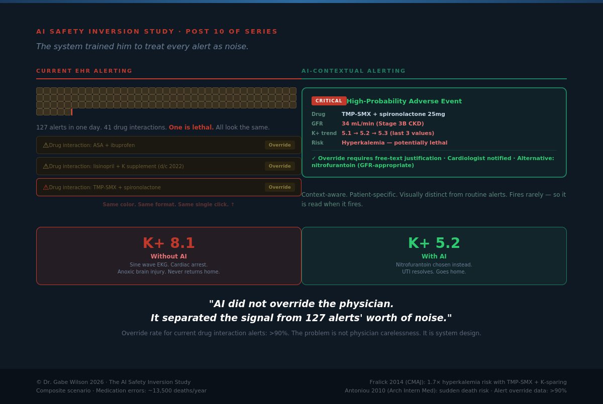Click the red warning icon on the TMP-SMX alert
Viewport: 603px width, 404px height.
46,187
